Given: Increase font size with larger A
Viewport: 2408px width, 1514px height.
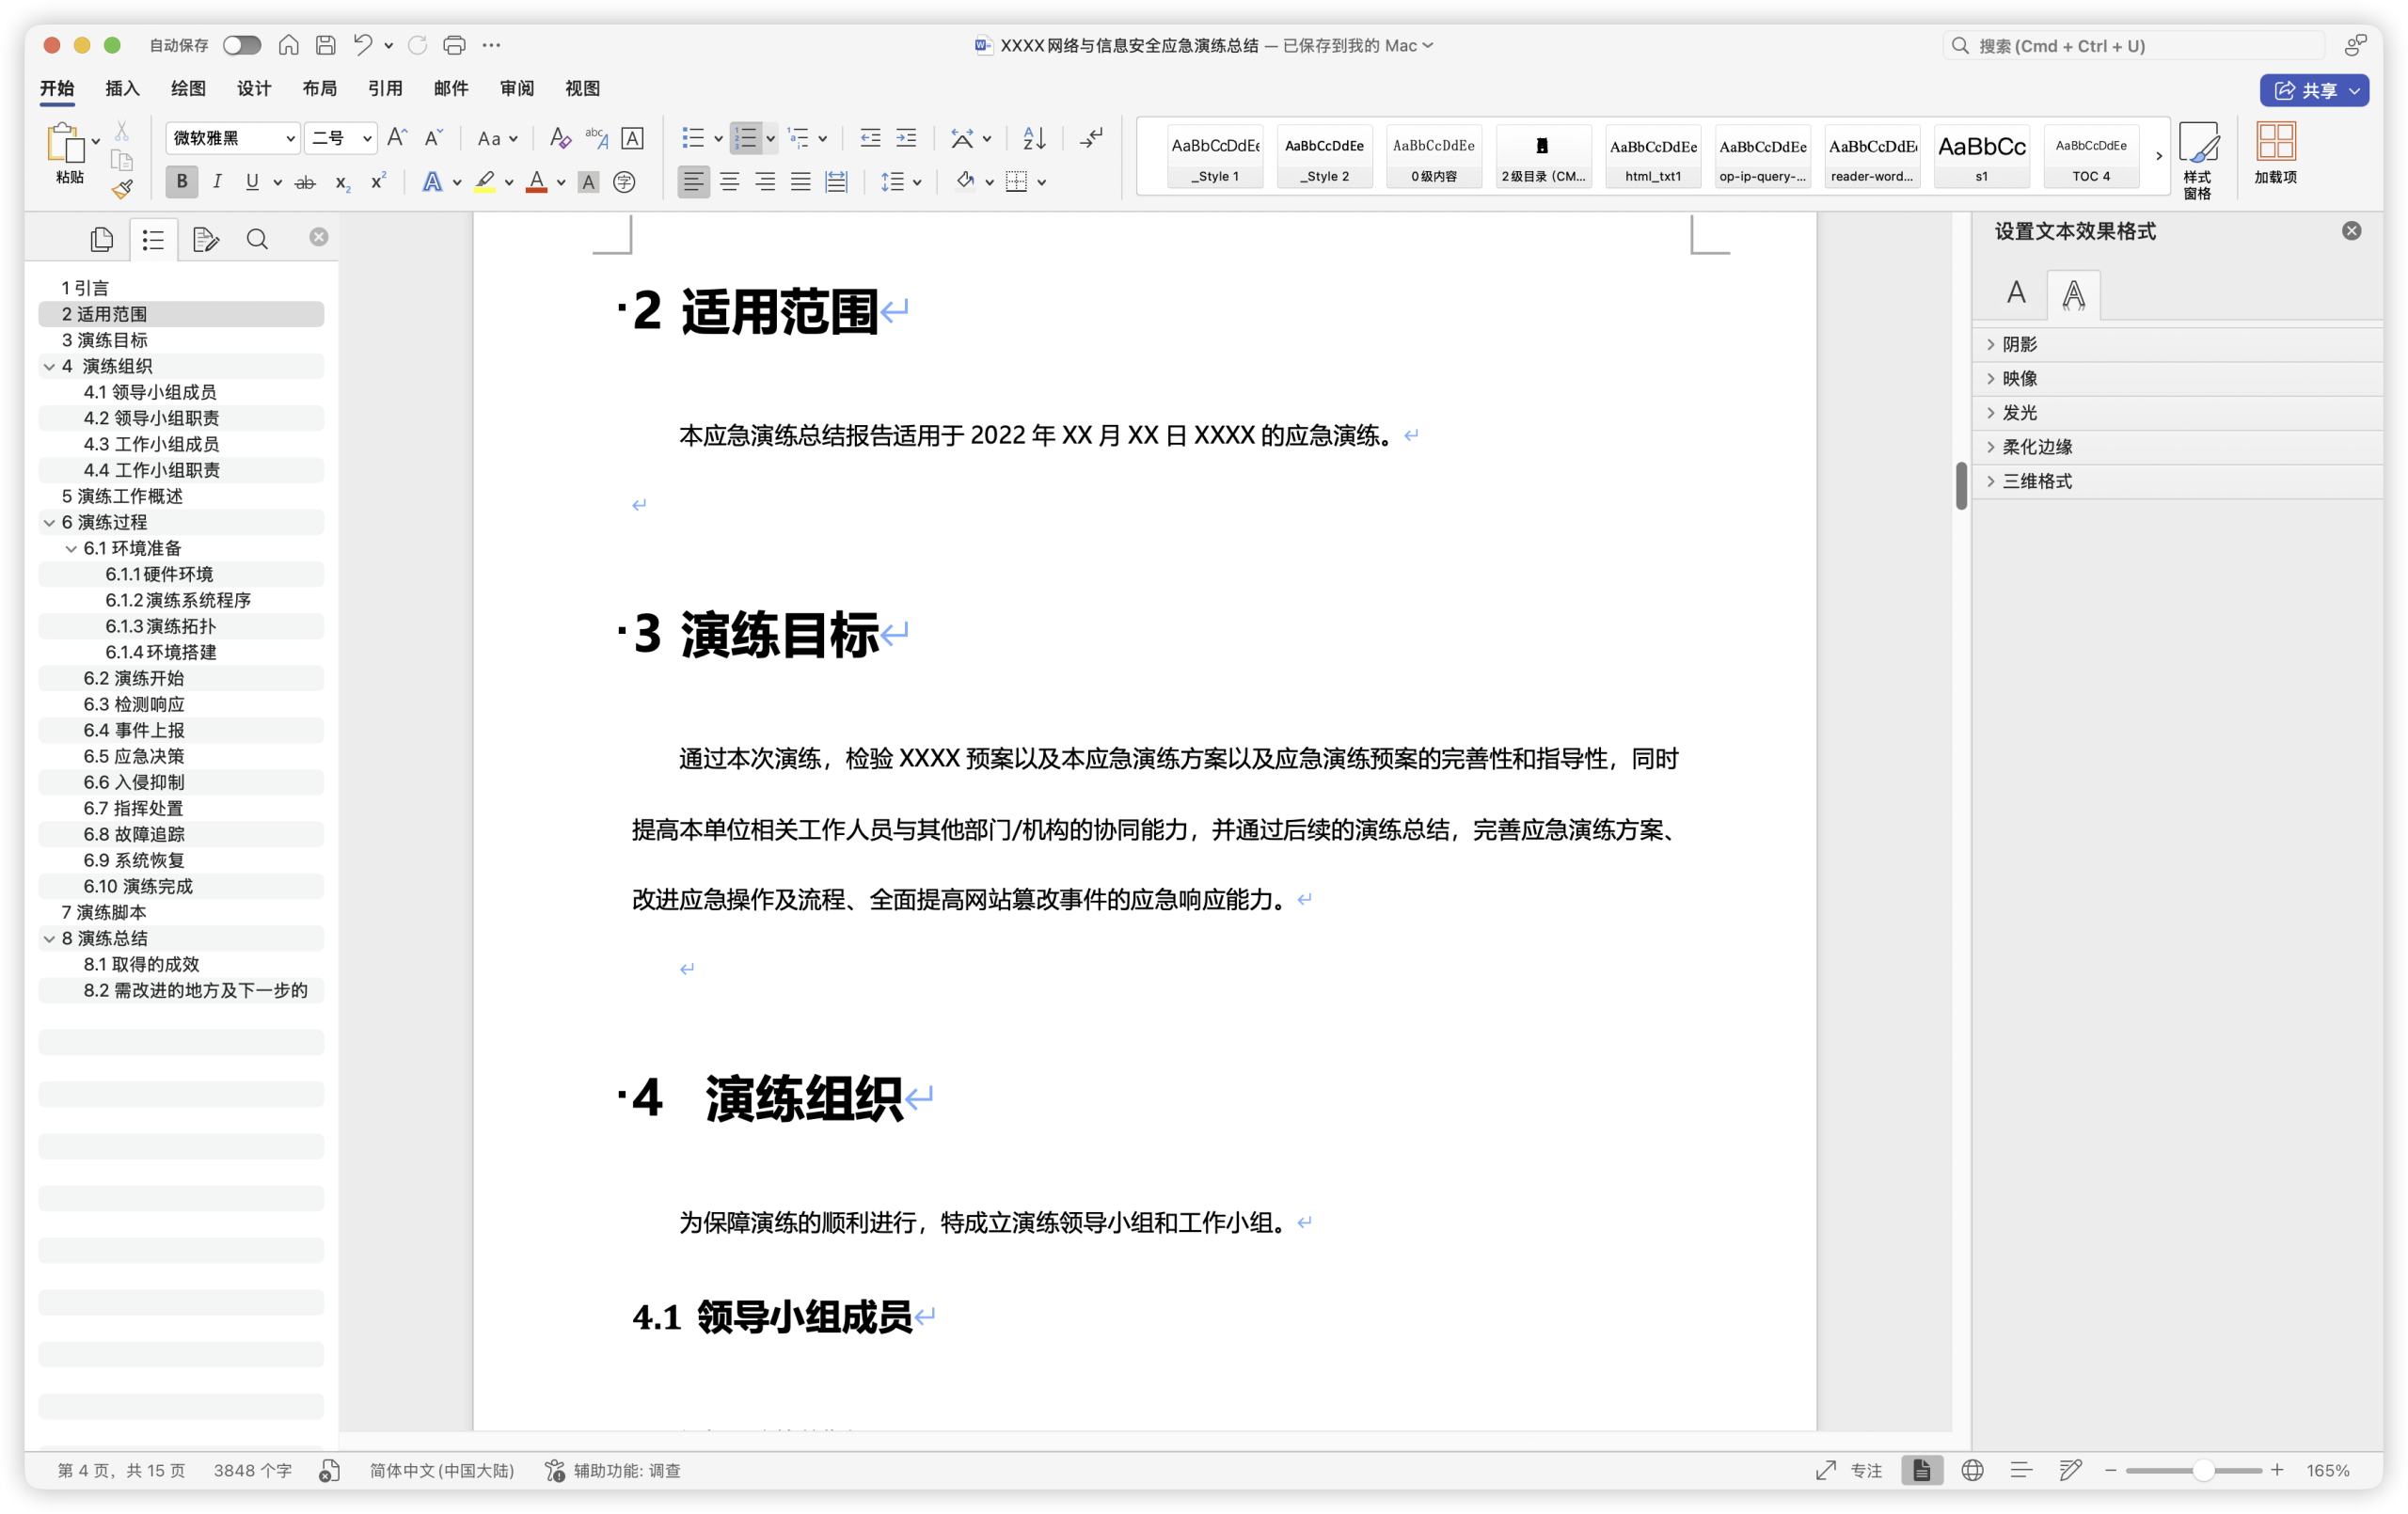Looking at the screenshot, I should coord(397,138).
